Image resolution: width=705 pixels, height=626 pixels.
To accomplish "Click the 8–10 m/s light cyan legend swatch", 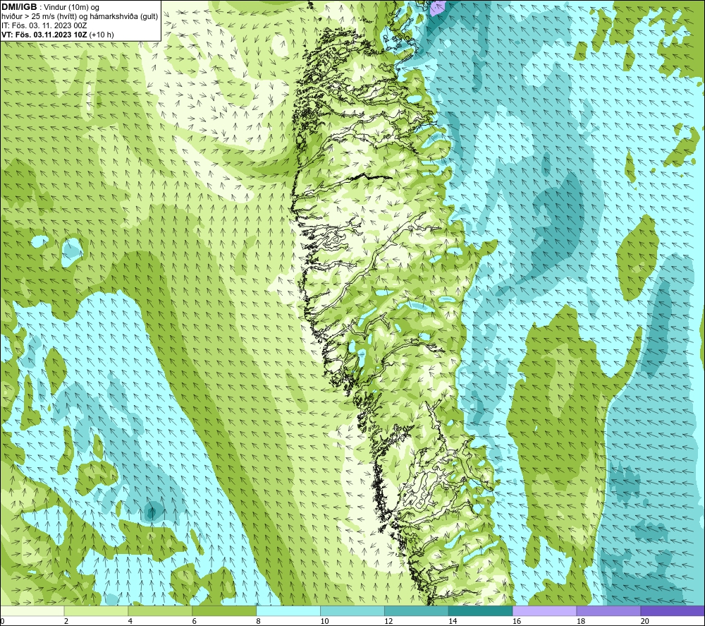I will click(288, 610).
